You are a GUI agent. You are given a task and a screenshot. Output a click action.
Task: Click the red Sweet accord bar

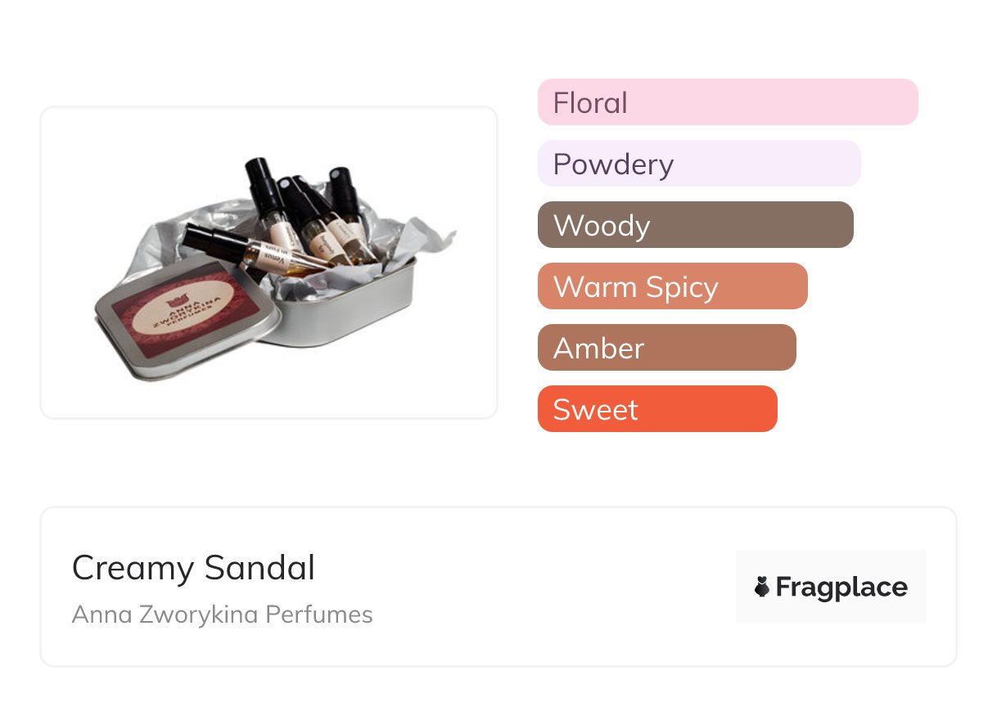pyautogui.click(x=656, y=409)
